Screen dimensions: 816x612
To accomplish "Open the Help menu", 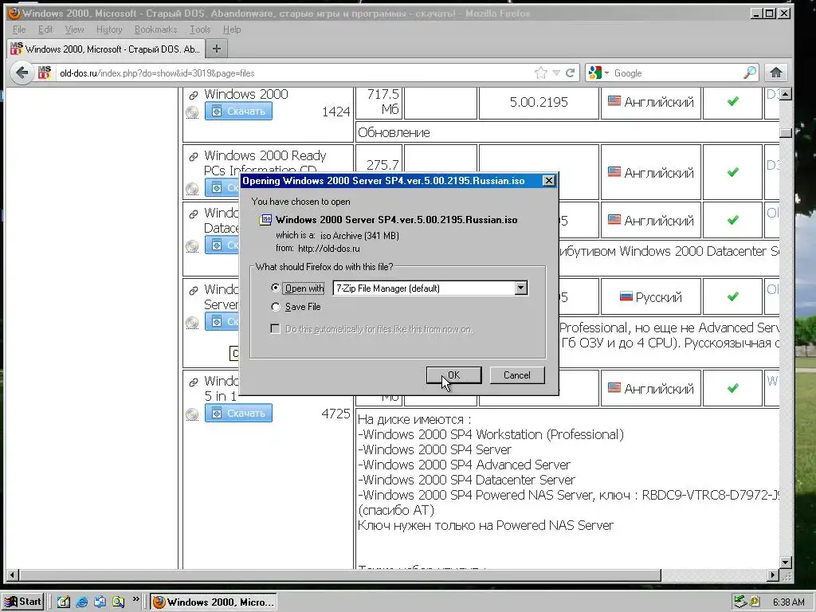I will (x=232, y=29).
